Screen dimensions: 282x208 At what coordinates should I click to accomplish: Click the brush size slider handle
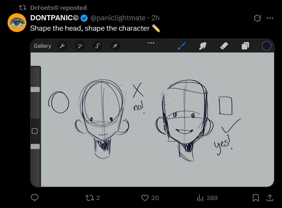point(35,90)
